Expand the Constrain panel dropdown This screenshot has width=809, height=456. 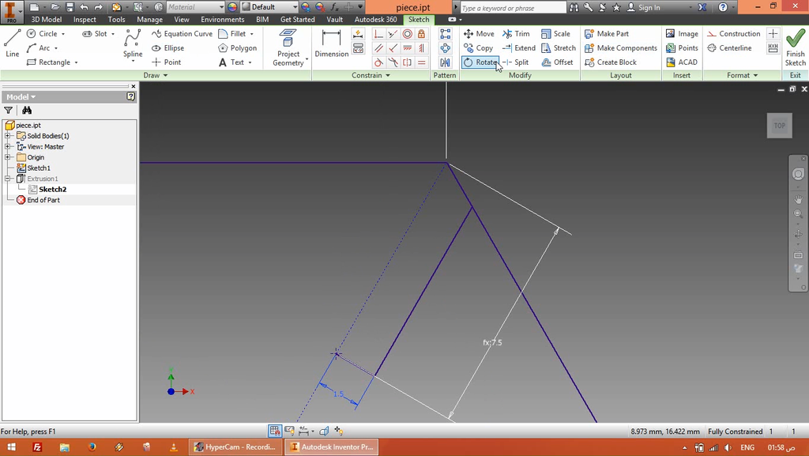point(371,75)
